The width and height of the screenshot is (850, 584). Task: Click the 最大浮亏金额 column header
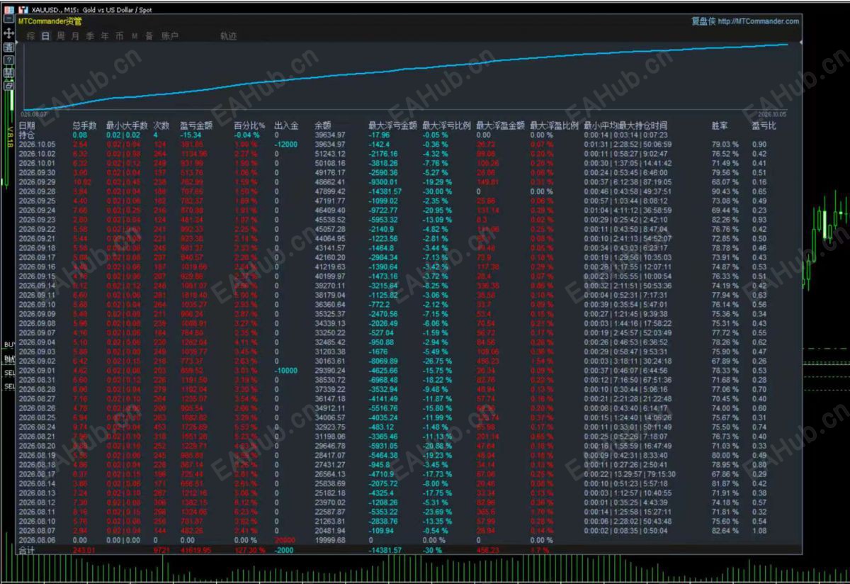point(393,125)
